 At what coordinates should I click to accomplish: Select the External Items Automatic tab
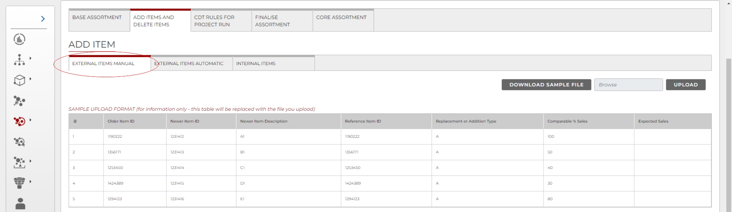click(x=191, y=64)
